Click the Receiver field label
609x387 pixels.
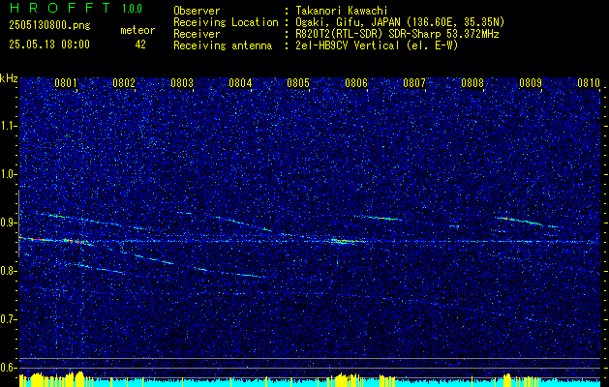click(x=197, y=34)
